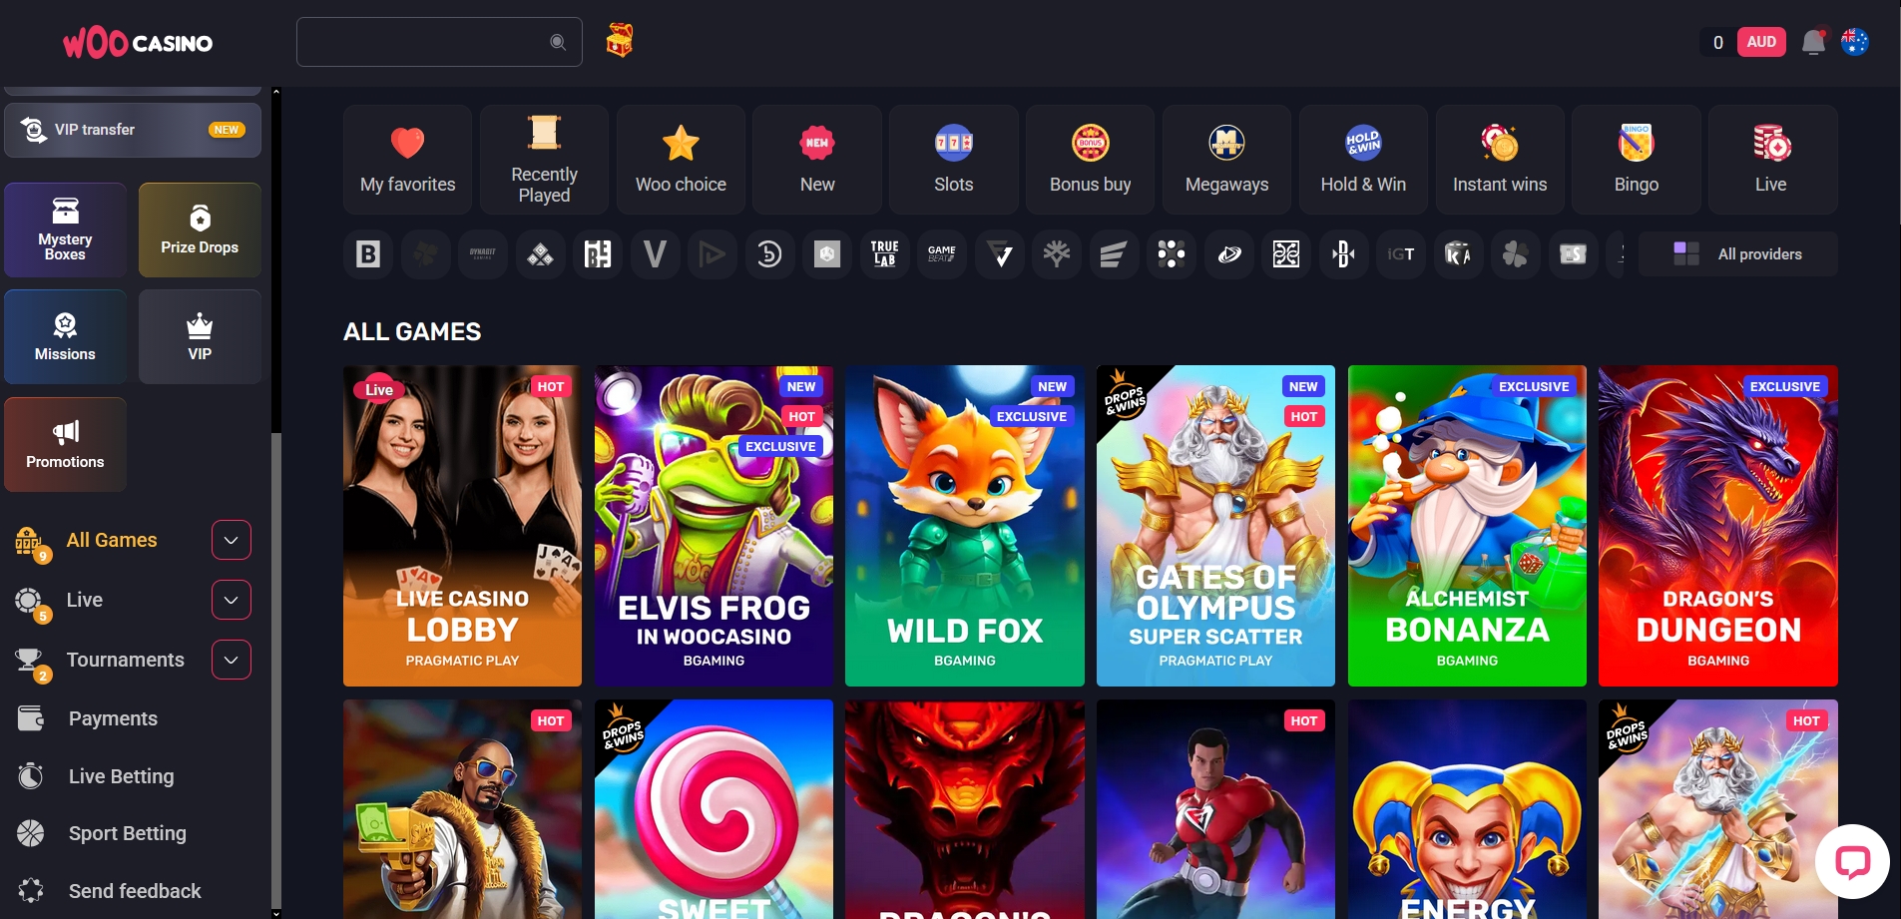Click the Australian flag language icon
Screen dimensions: 1901x919
[1854, 42]
